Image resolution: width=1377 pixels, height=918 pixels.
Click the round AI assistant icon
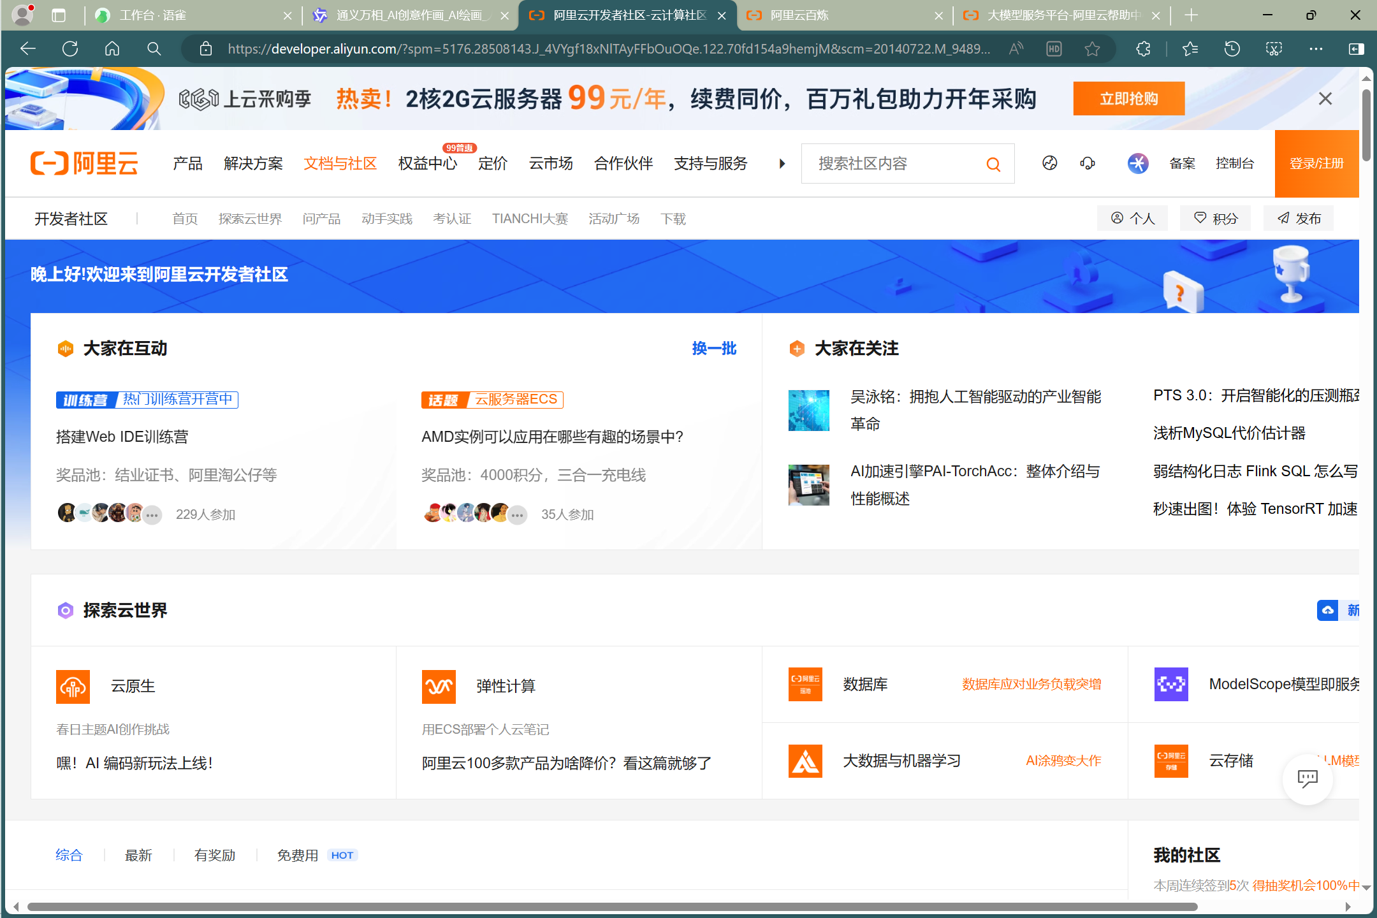1138,163
